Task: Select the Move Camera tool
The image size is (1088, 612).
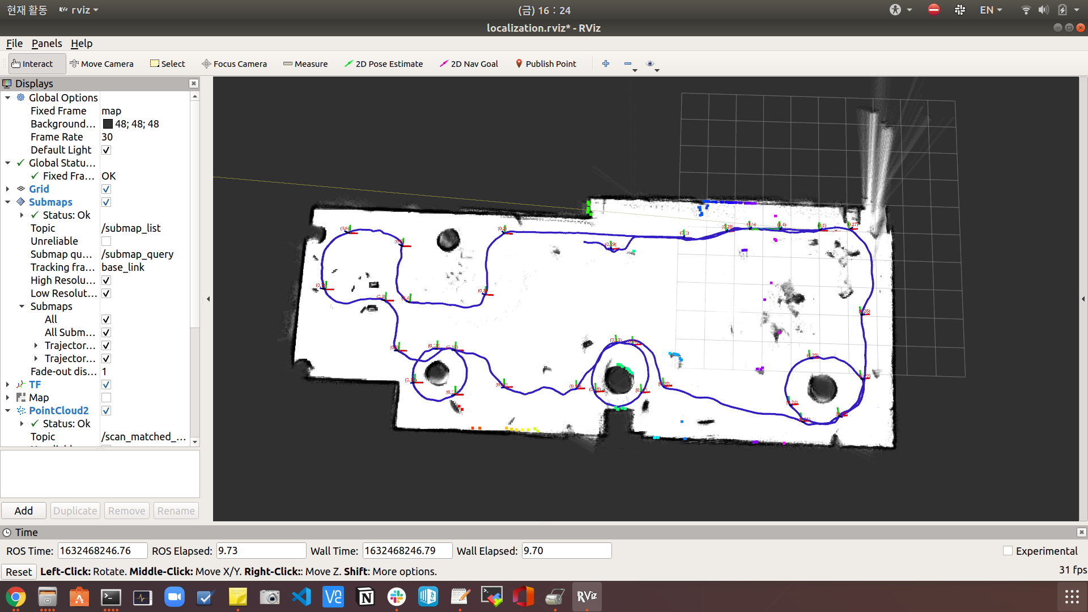Action: (x=101, y=64)
